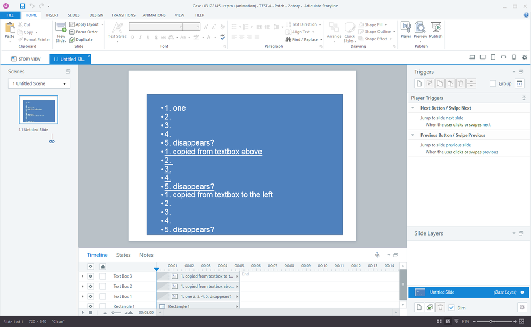Click the 'next slide' trigger link

(454, 118)
